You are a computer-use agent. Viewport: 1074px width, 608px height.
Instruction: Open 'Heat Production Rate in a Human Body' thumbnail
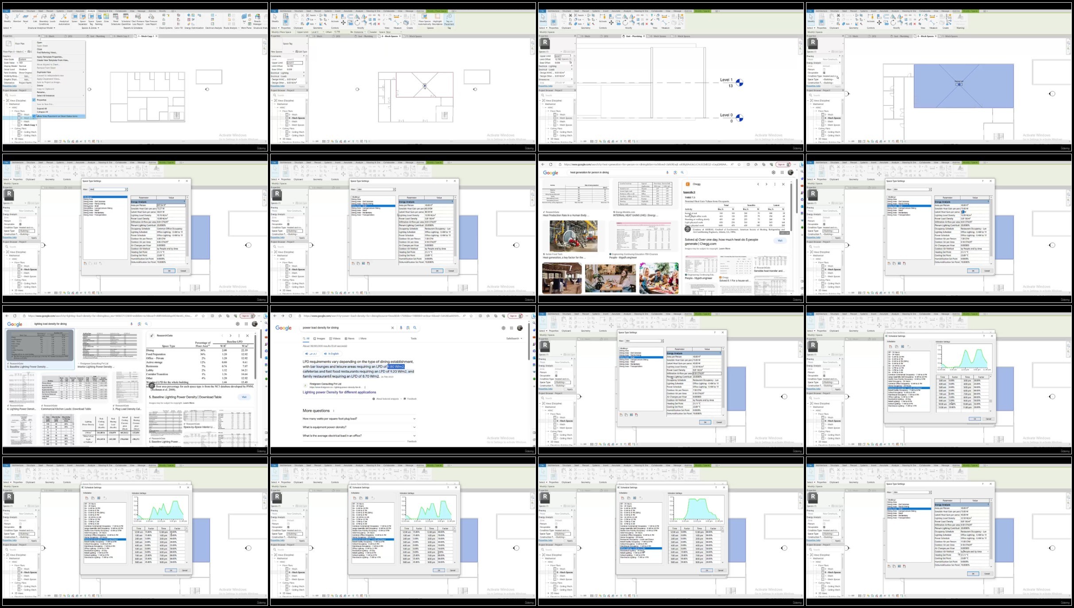(x=576, y=194)
